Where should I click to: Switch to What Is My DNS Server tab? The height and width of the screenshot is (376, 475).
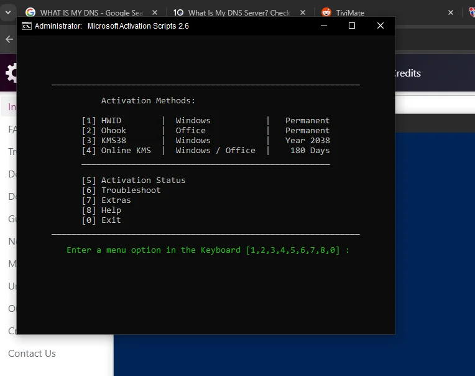tap(239, 12)
